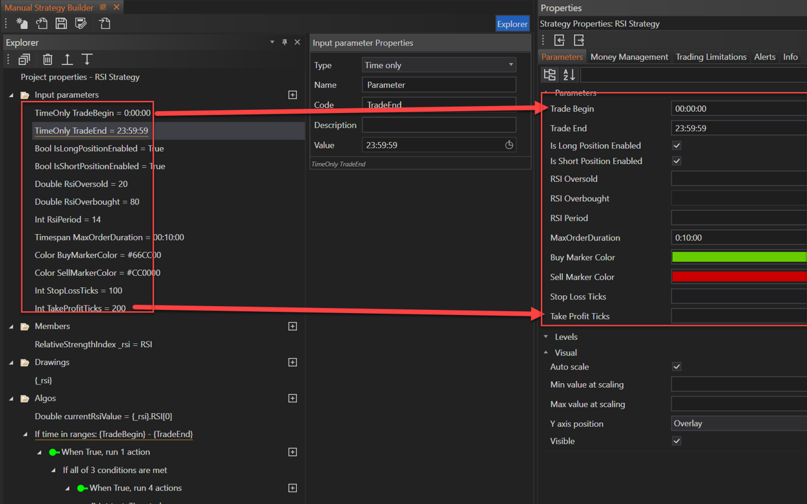
Task: Click the green Buy Marker Color swatch
Action: [x=738, y=257]
